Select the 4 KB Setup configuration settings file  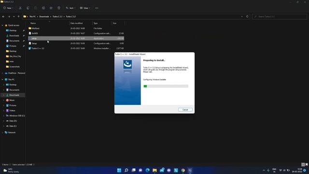coord(76,43)
